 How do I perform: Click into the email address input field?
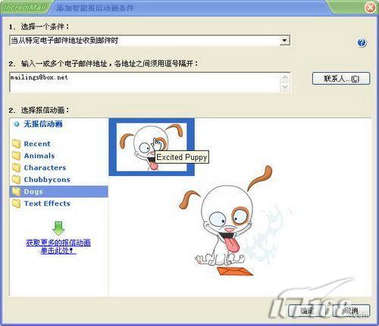pos(145,83)
